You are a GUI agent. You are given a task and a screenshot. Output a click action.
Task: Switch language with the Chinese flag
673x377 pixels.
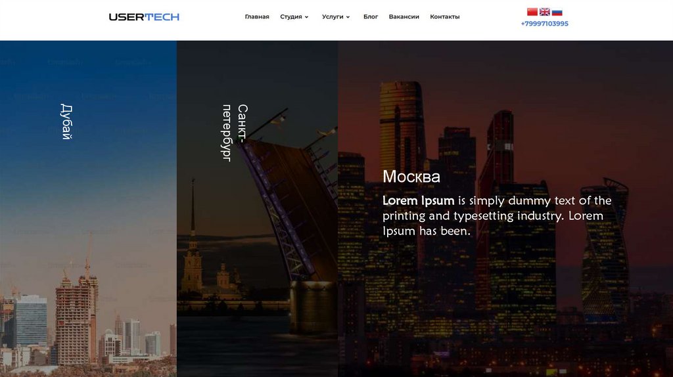(x=532, y=12)
